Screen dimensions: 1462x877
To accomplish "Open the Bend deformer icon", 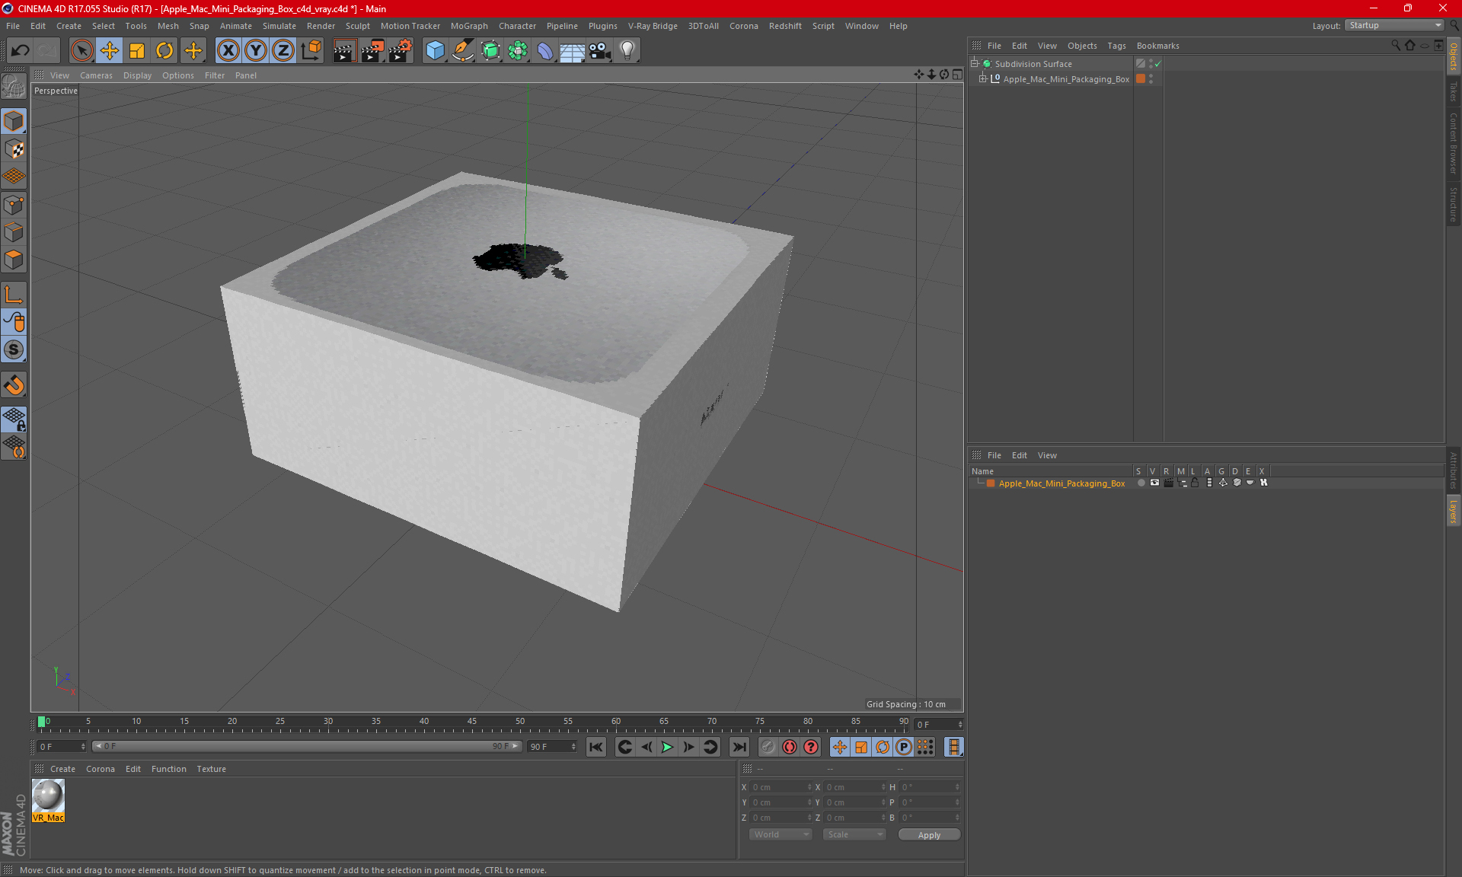I will [x=545, y=50].
